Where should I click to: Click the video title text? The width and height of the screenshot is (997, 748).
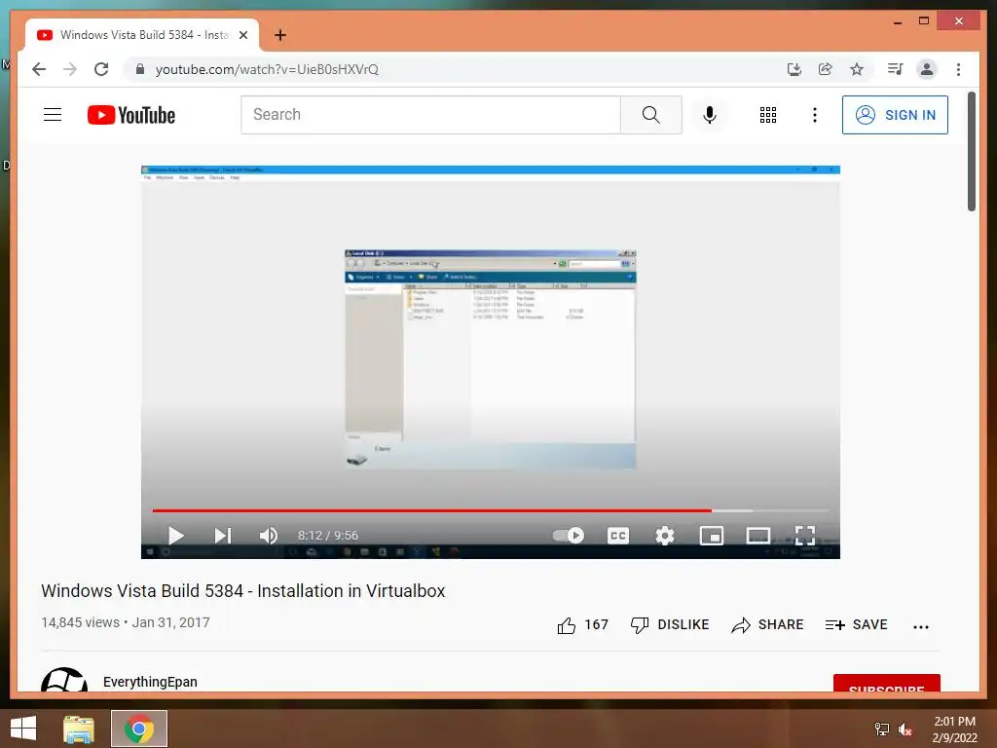coord(242,591)
